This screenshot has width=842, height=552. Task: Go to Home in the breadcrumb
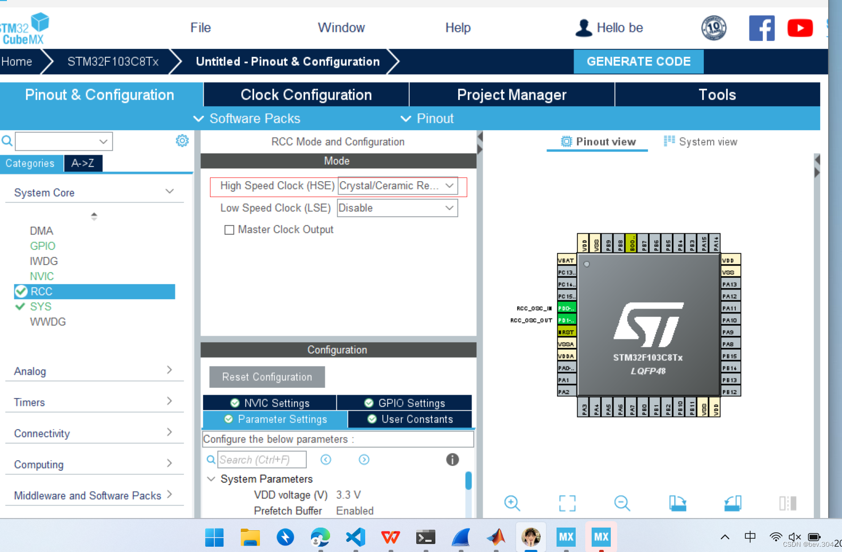coord(17,62)
